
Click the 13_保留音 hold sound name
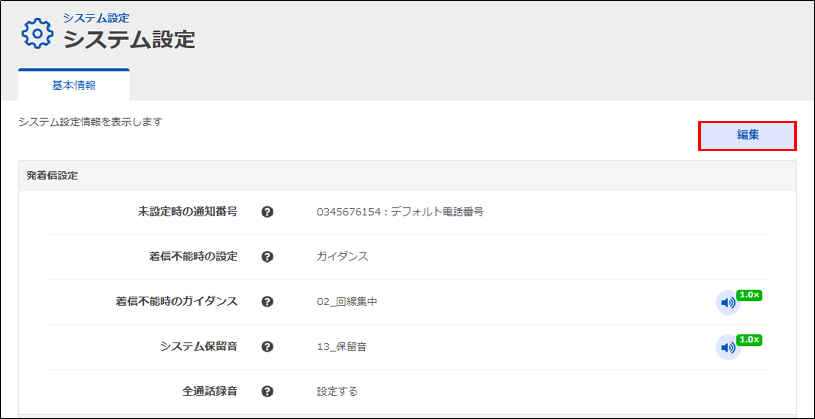[342, 347]
